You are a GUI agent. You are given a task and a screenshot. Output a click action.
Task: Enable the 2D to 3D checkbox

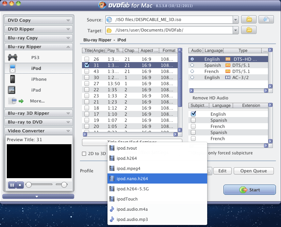tap(84, 154)
